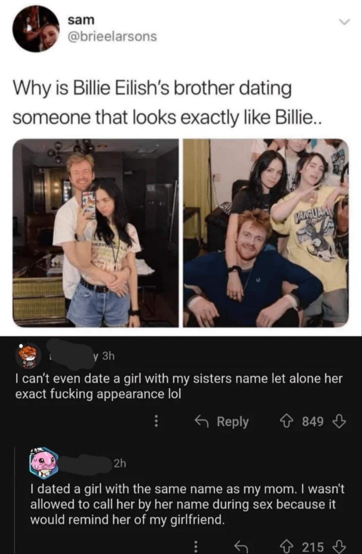
Task: Reply to the 3h comment
Action: 221,422
